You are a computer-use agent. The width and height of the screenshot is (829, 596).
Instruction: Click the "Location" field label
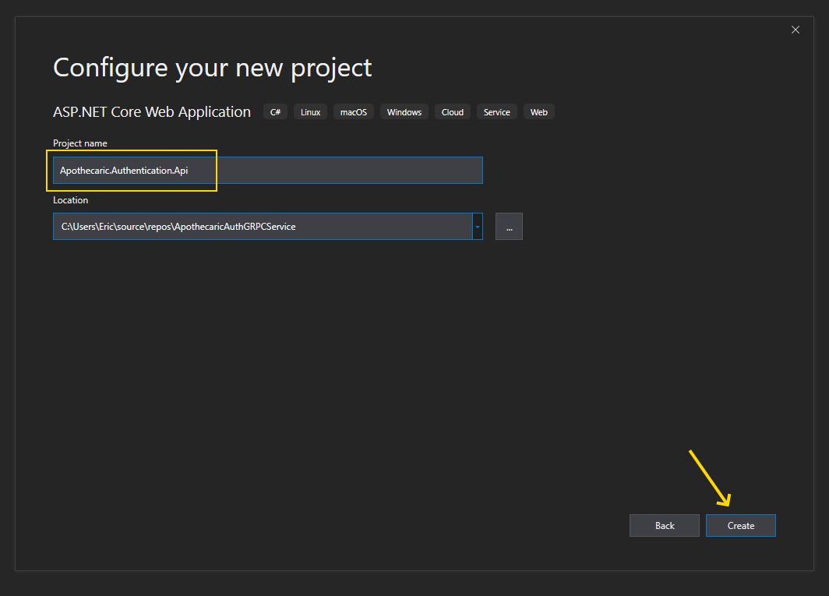[x=71, y=200]
